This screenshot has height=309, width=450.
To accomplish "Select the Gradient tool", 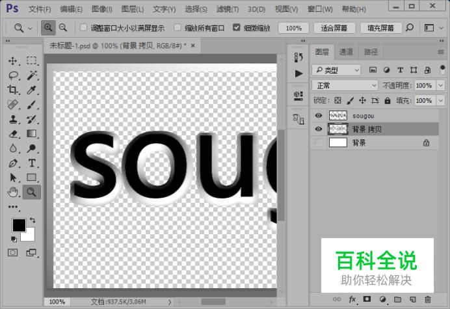I will click(32, 133).
